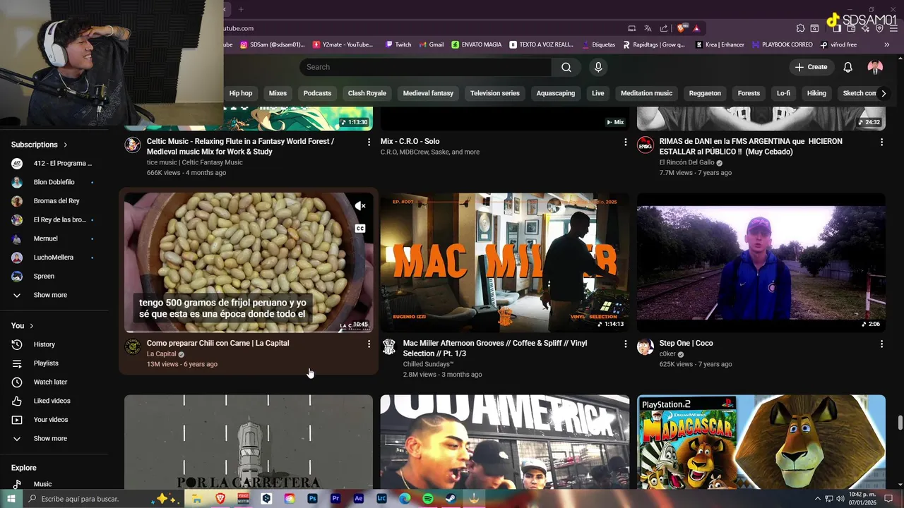The image size is (904, 508).
Task: Open Spotify from the taskbar
Action: click(x=428, y=498)
